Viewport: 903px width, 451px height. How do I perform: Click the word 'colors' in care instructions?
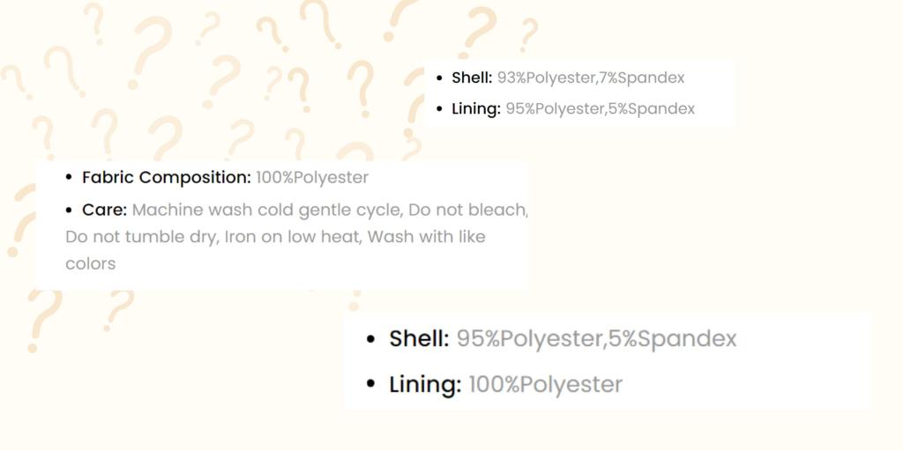tap(91, 264)
